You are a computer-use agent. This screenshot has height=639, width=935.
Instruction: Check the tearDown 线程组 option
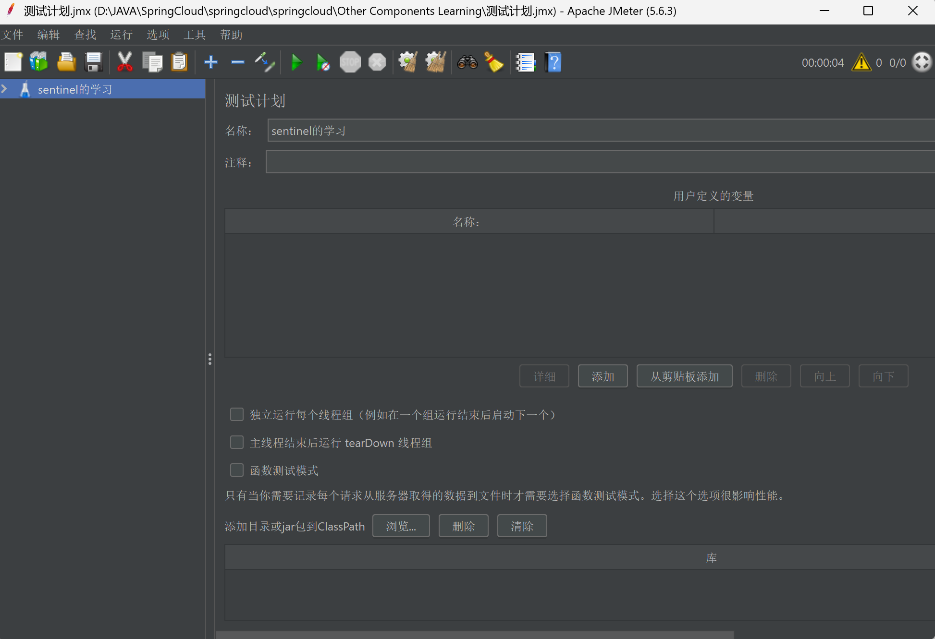[237, 442]
